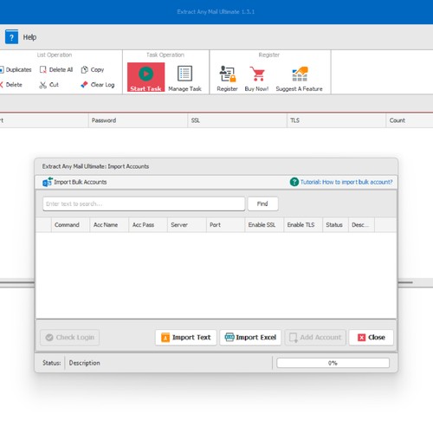Click the Help menu label
The width and height of the screenshot is (433, 433).
pyautogui.click(x=29, y=37)
